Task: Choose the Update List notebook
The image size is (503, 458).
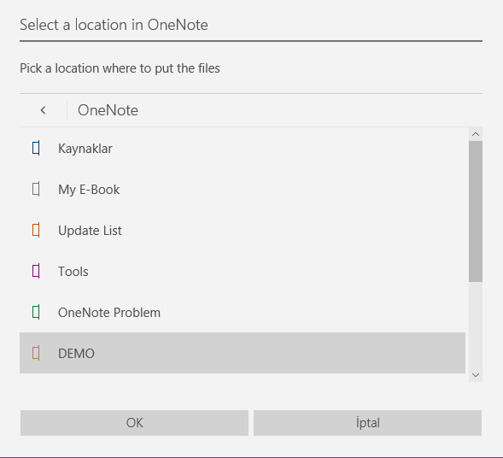Action: click(x=243, y=230)
